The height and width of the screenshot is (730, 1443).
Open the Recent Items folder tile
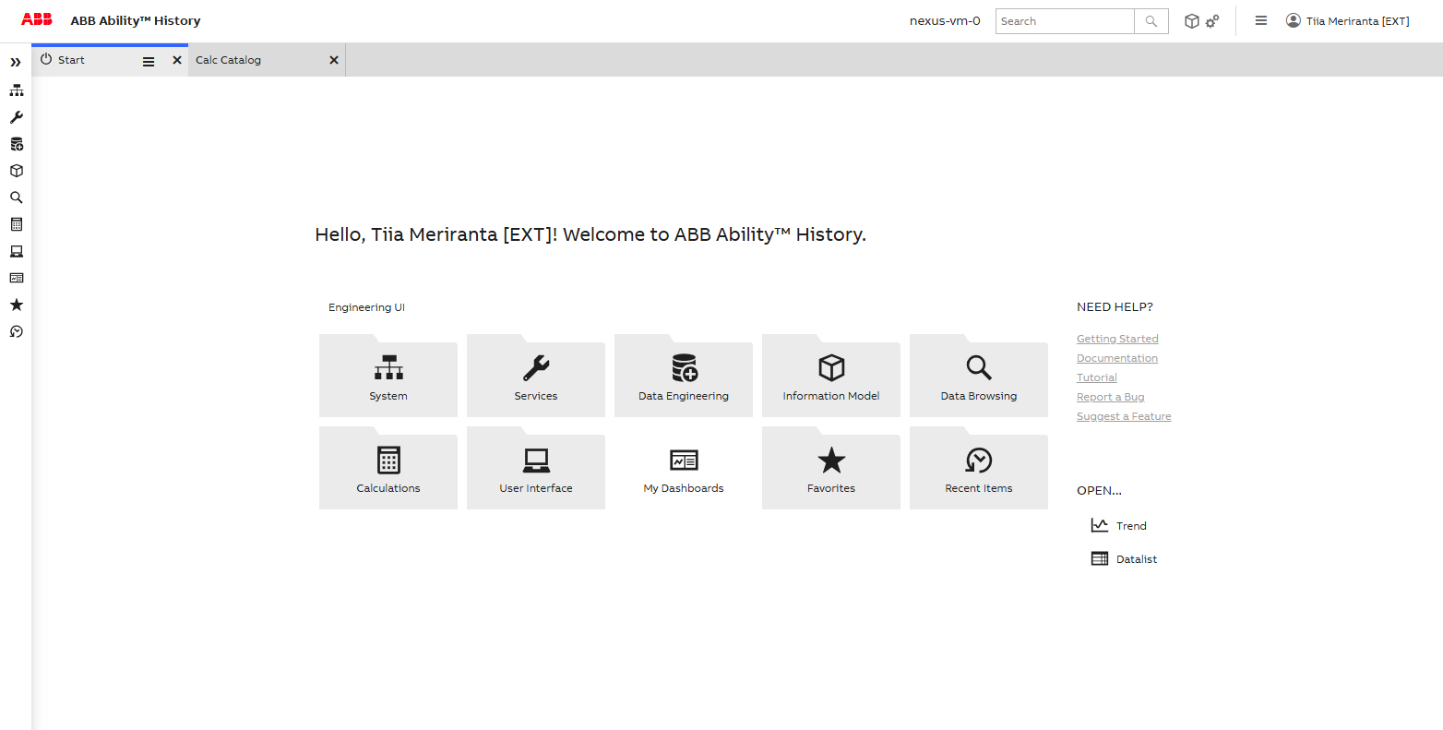(979, 468)
